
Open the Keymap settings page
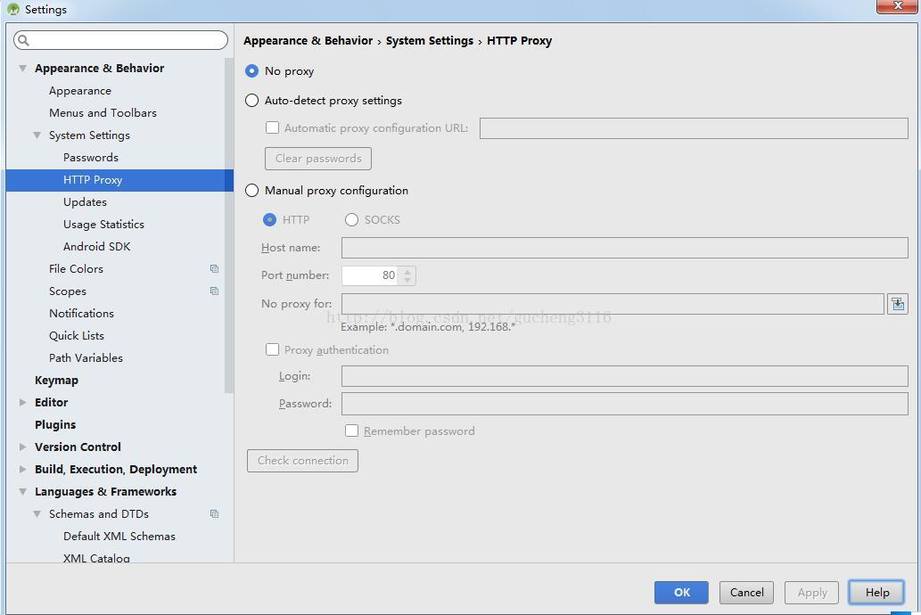point(56,380)
